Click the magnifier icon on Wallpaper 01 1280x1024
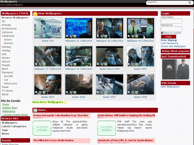Screen dimensions: 194x145 (67, 36)
